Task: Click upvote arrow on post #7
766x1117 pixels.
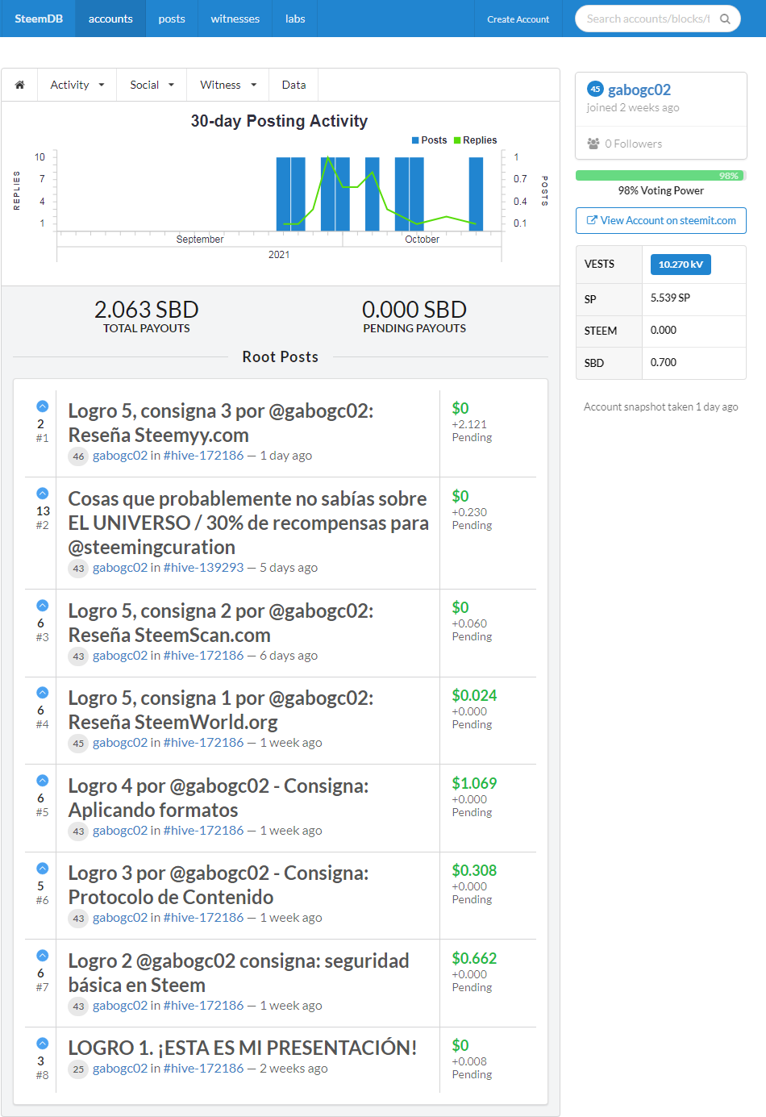Action: coord(43,956)
